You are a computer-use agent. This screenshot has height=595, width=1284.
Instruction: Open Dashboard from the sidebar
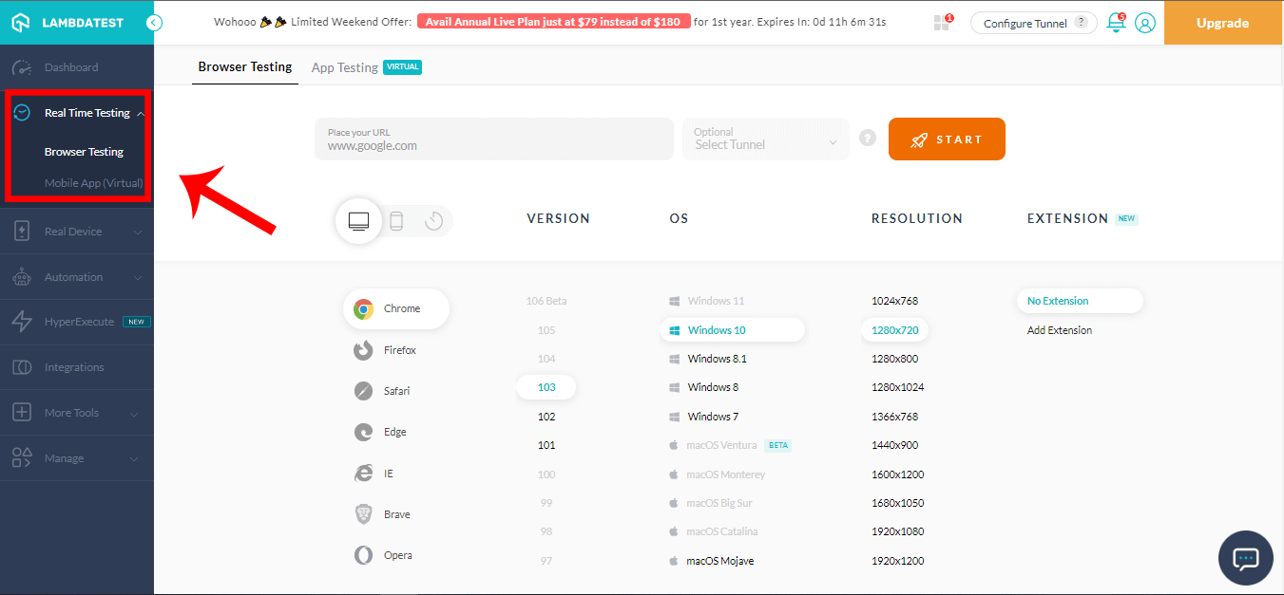(69, 66)
